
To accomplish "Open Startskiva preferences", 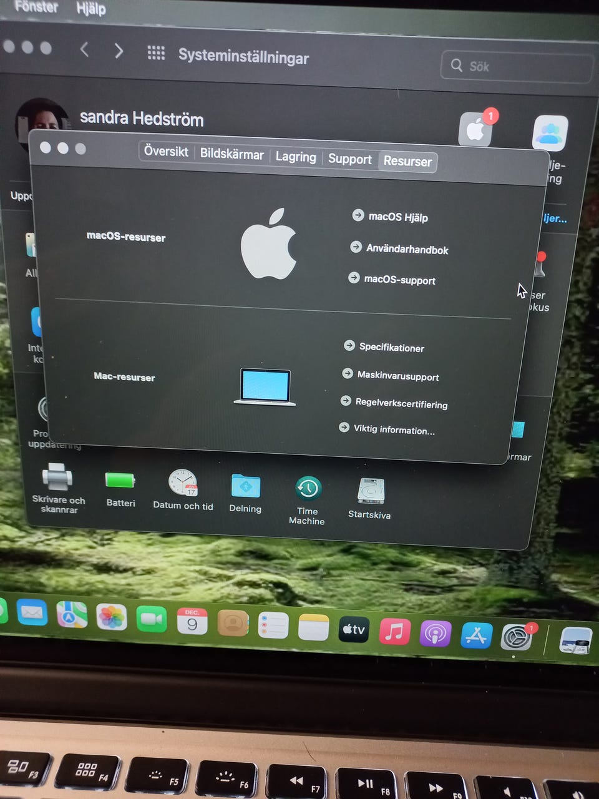I will (x=370, y=499).
